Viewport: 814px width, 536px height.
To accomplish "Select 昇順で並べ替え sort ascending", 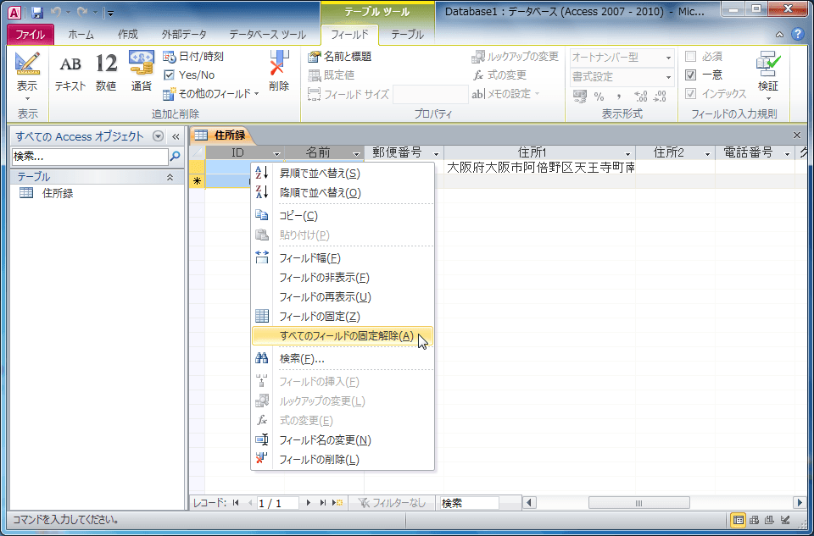I will [343, 173].
